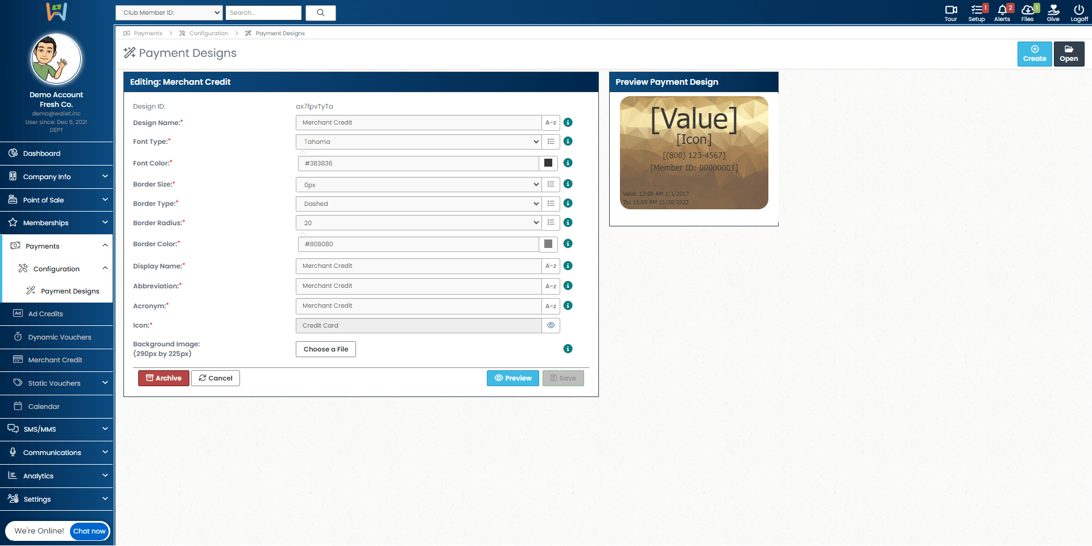Open the Font Type dropdown

click(x=418, y=142)
